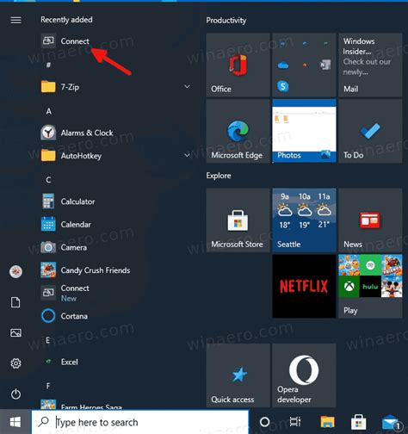Open the Quick access tile
Screen dimensions: 408x434
tap(238, 375)
